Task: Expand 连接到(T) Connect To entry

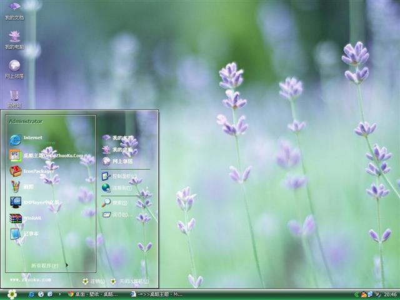Action: click(x=117, y=188)
